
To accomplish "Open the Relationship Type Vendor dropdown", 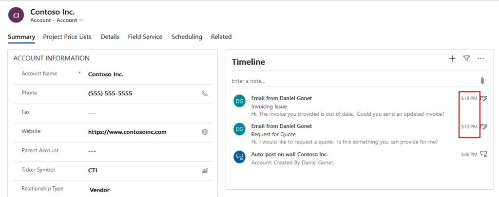I will click(x=99, y=190).
